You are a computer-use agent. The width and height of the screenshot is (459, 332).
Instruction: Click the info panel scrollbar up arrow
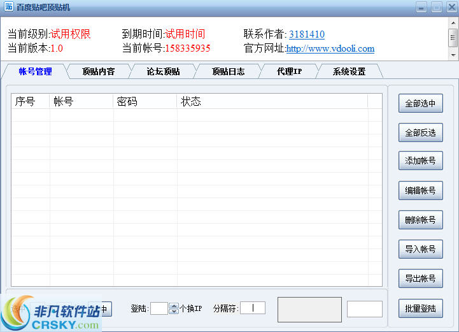coord(453,23)
